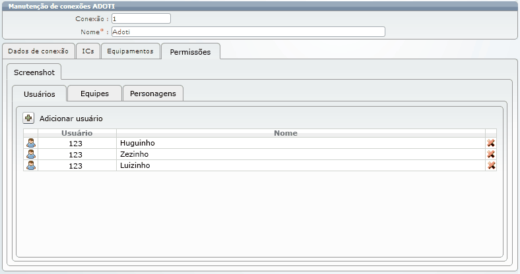Screen dimensions: 520x274
Task: Open the Dados de conexão tab
Action: click(38, 51)
